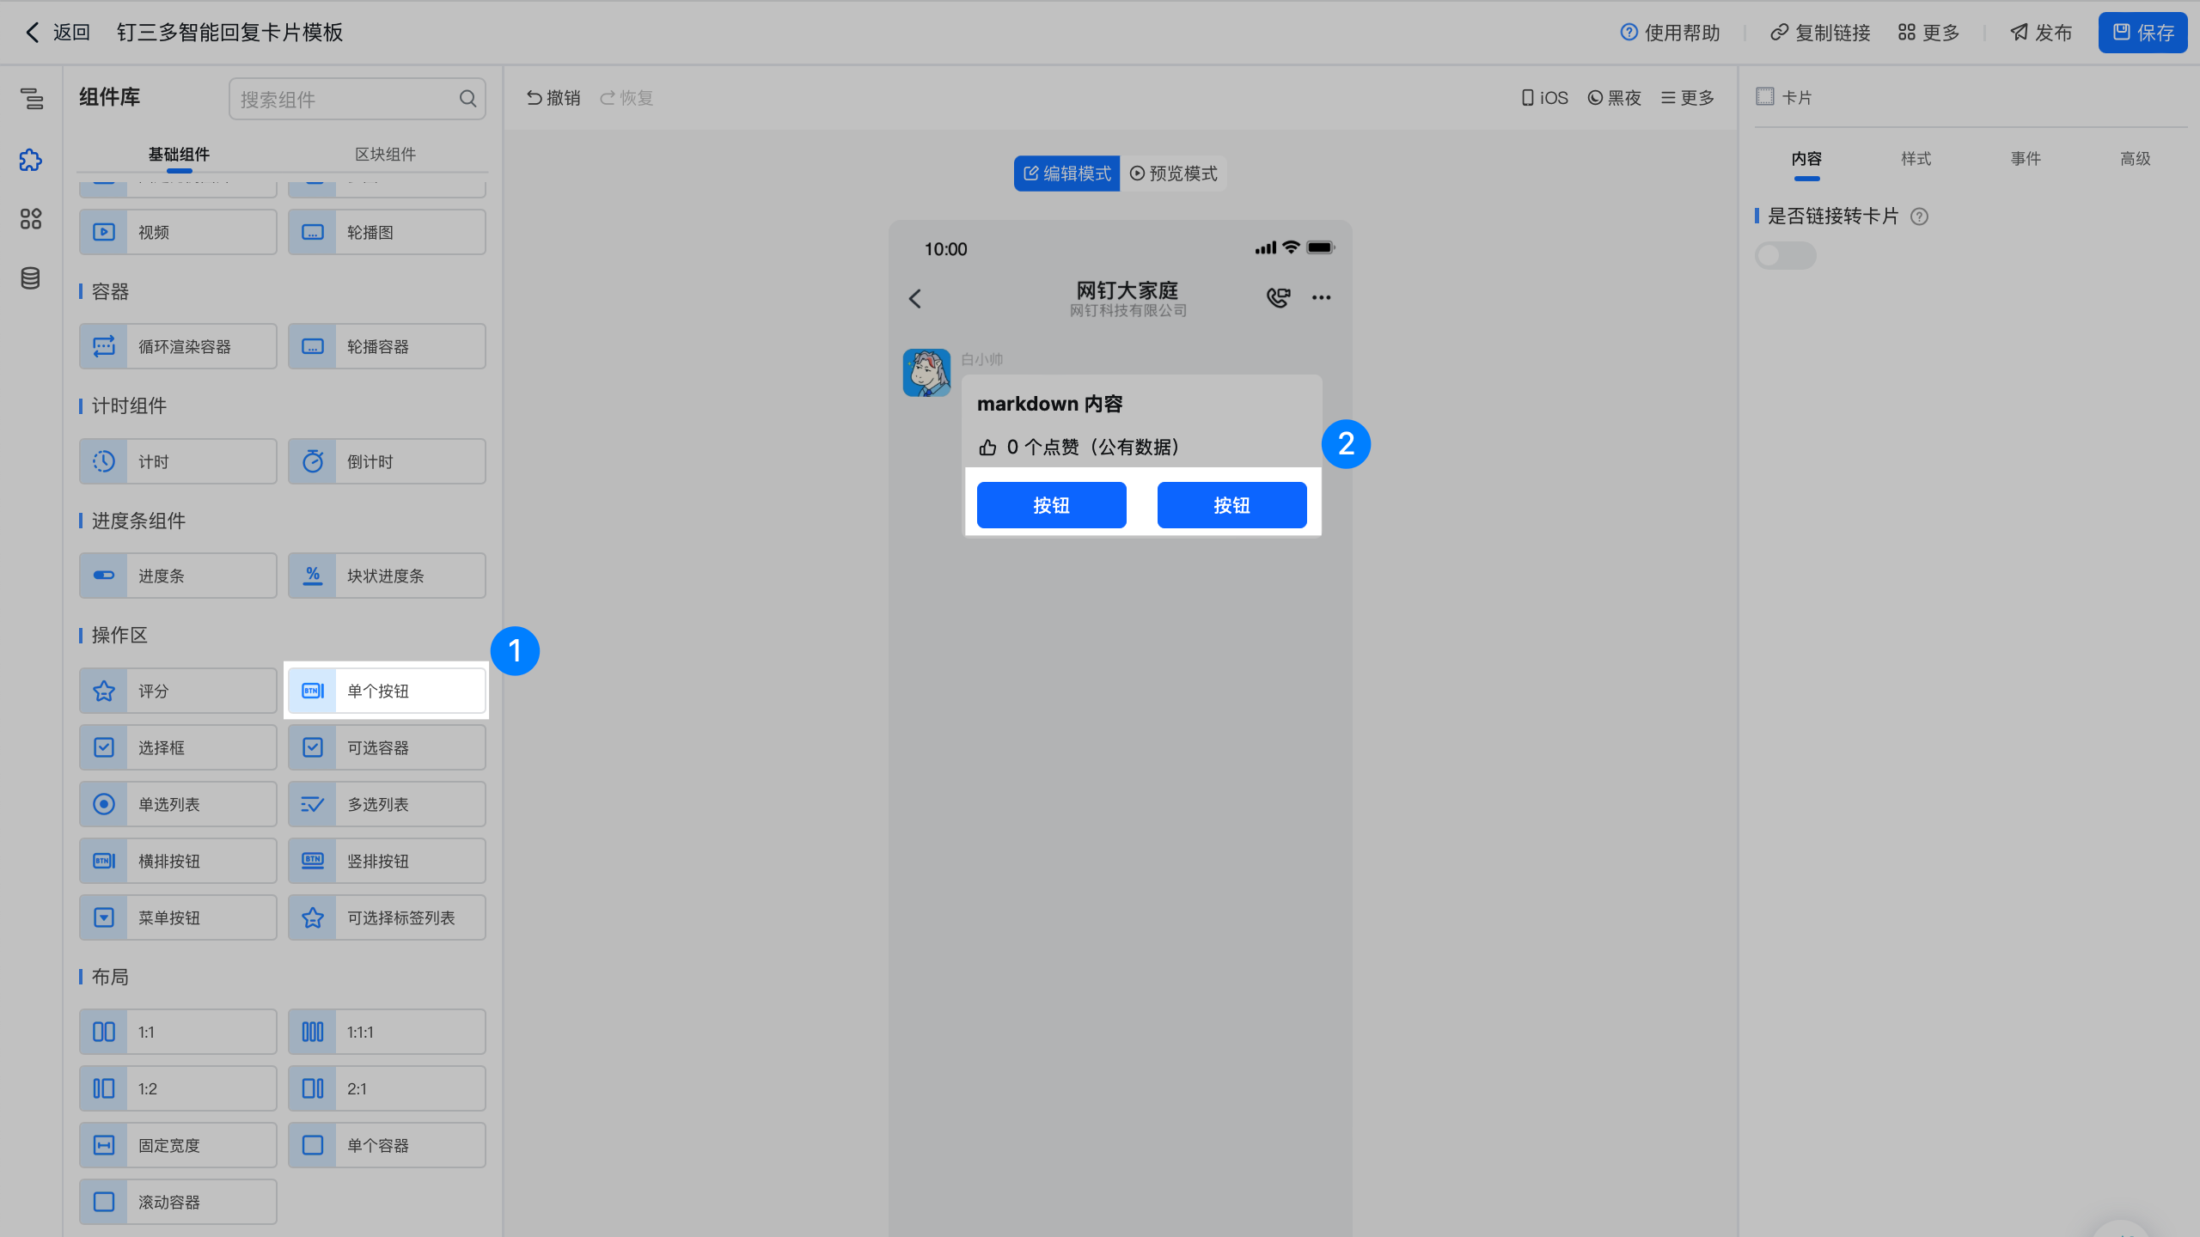Click the 保存 save button

tap(2142, 33)
